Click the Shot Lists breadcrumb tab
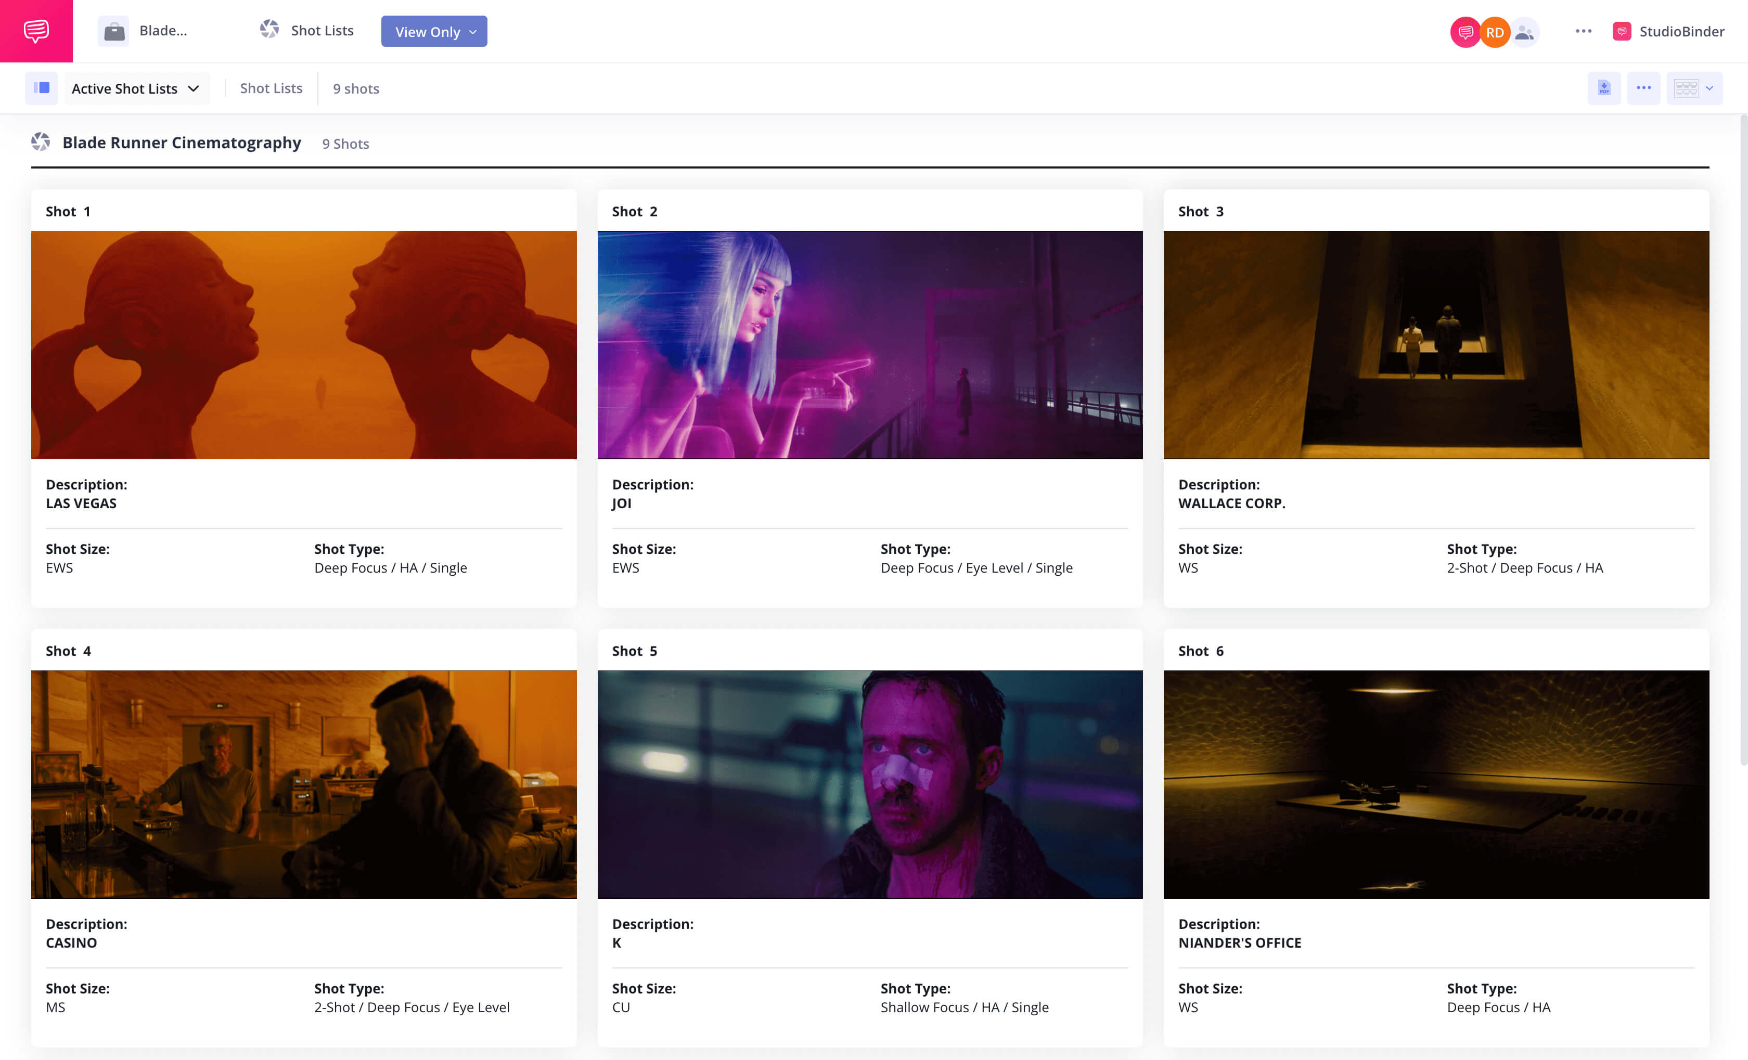1748x1060 pixels. point(271,88)
